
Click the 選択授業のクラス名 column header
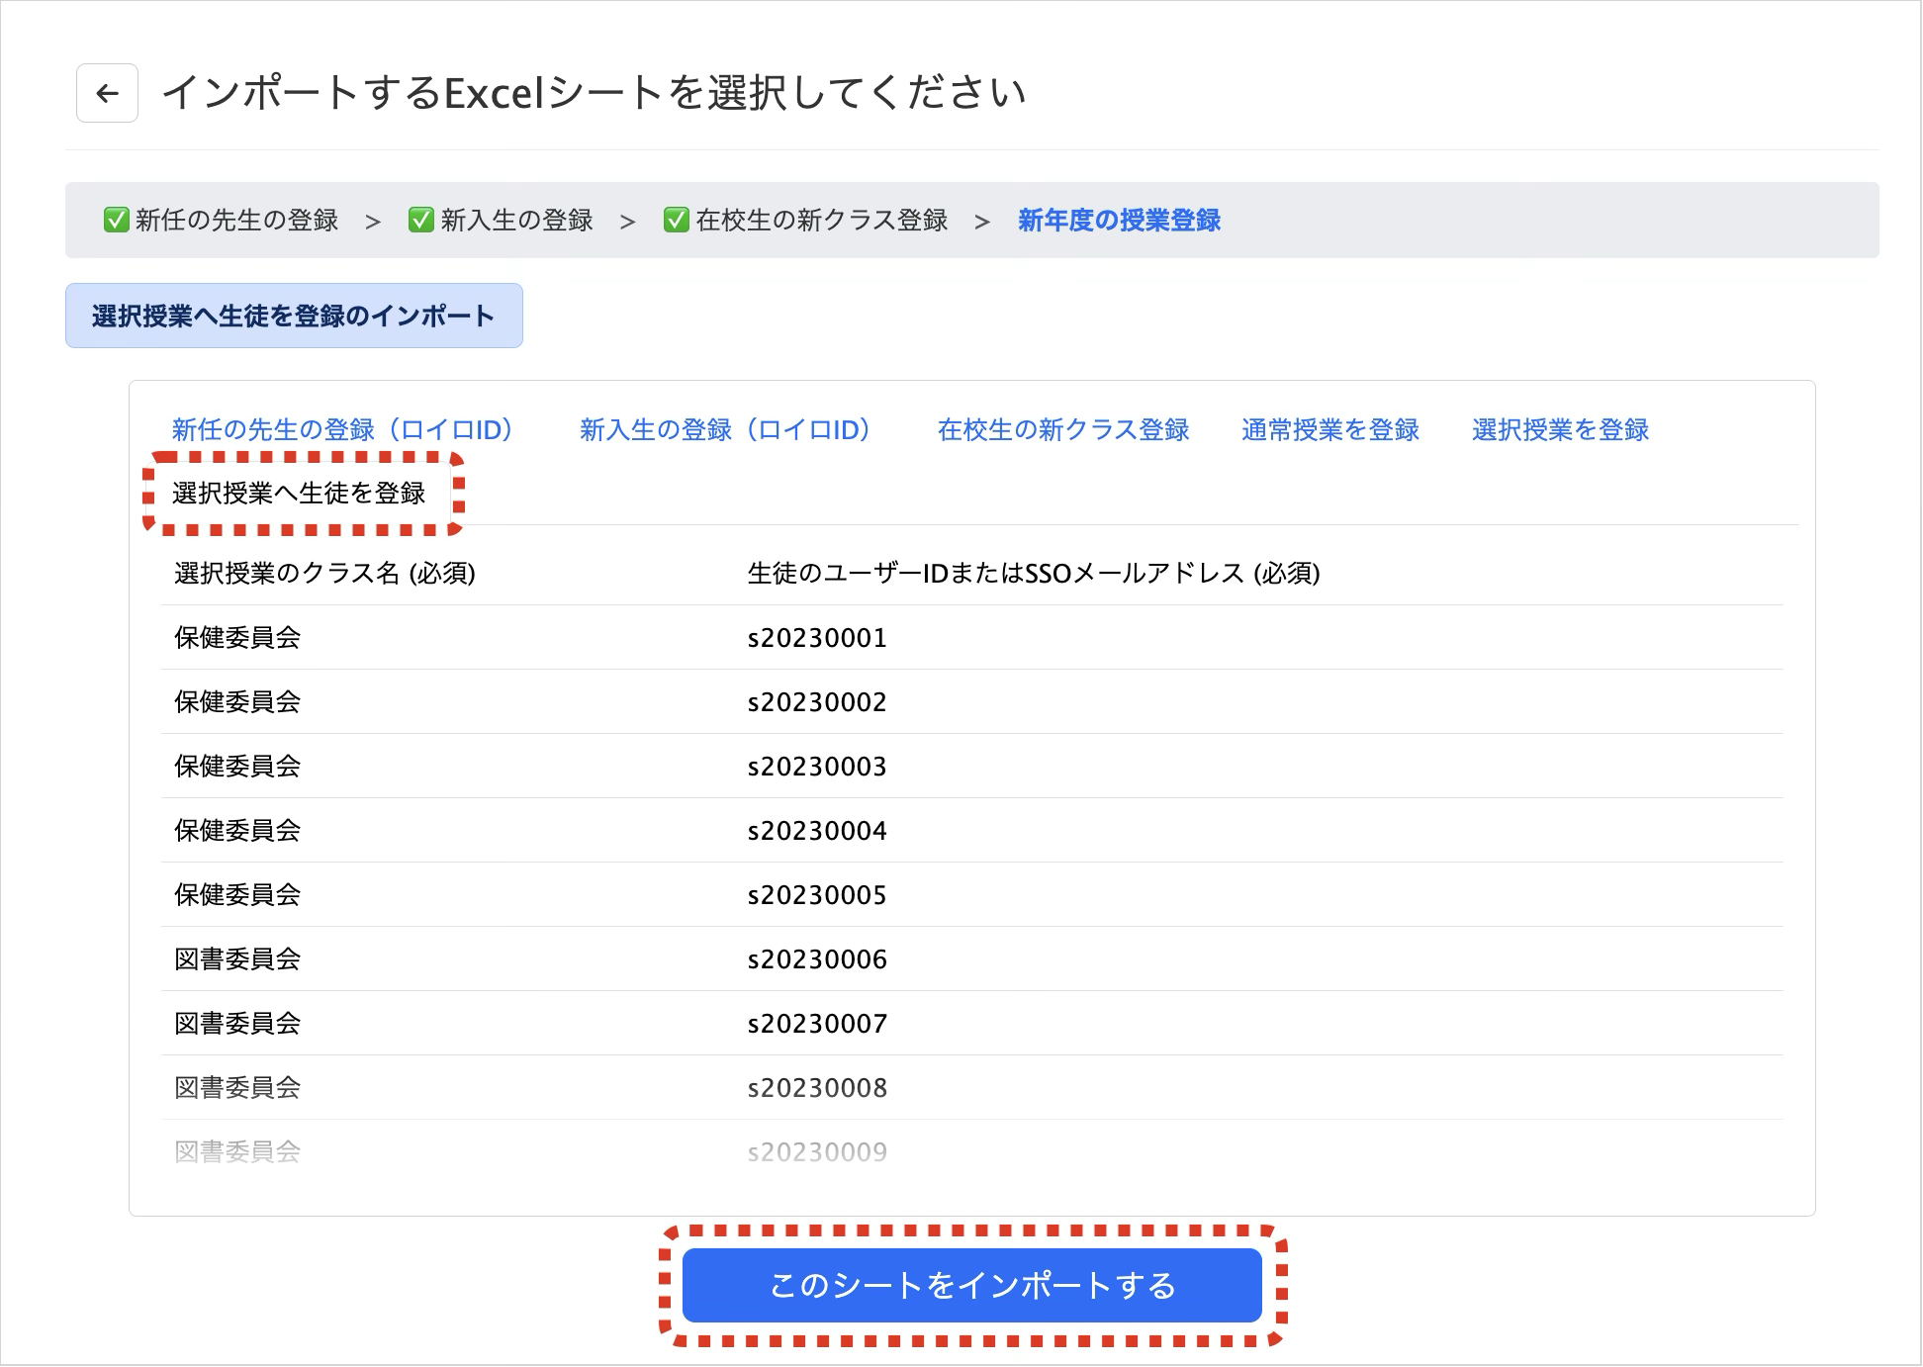pyautogui.click(x=324, y=574)
